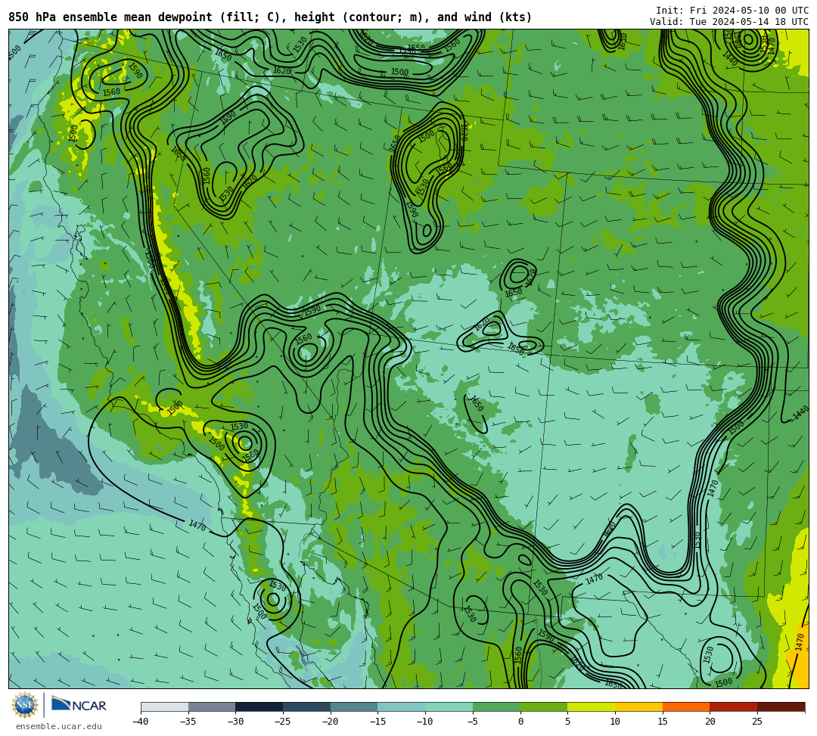
Task: Click the 10 to 15 yellow-orange swatch
Action: click(638, 706)
